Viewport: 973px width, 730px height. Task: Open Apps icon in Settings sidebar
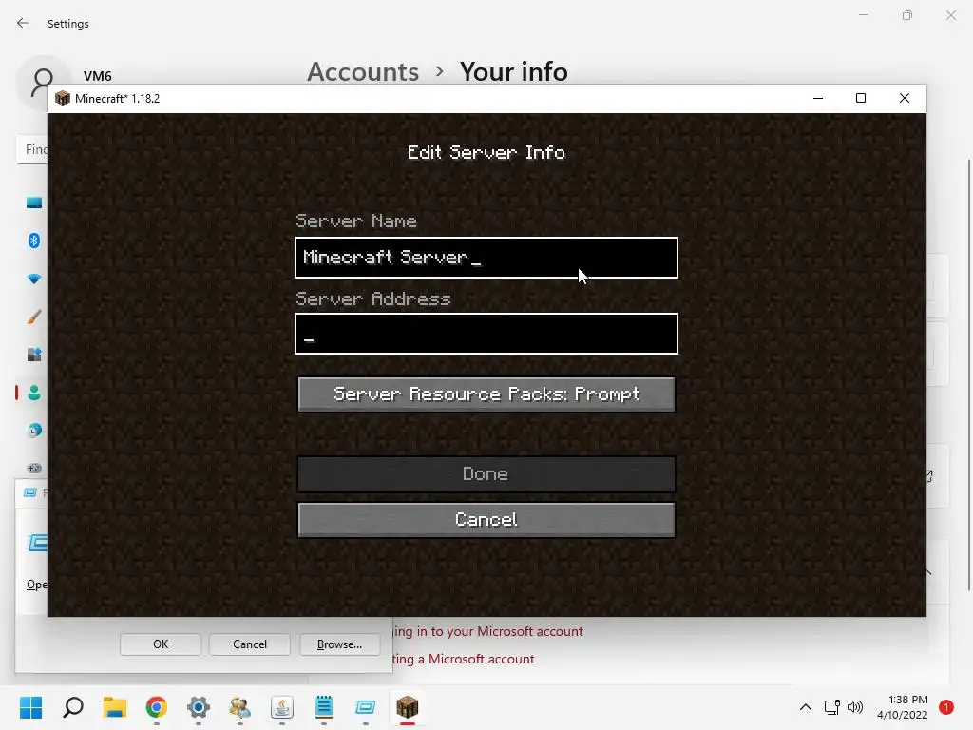point(34,355)
